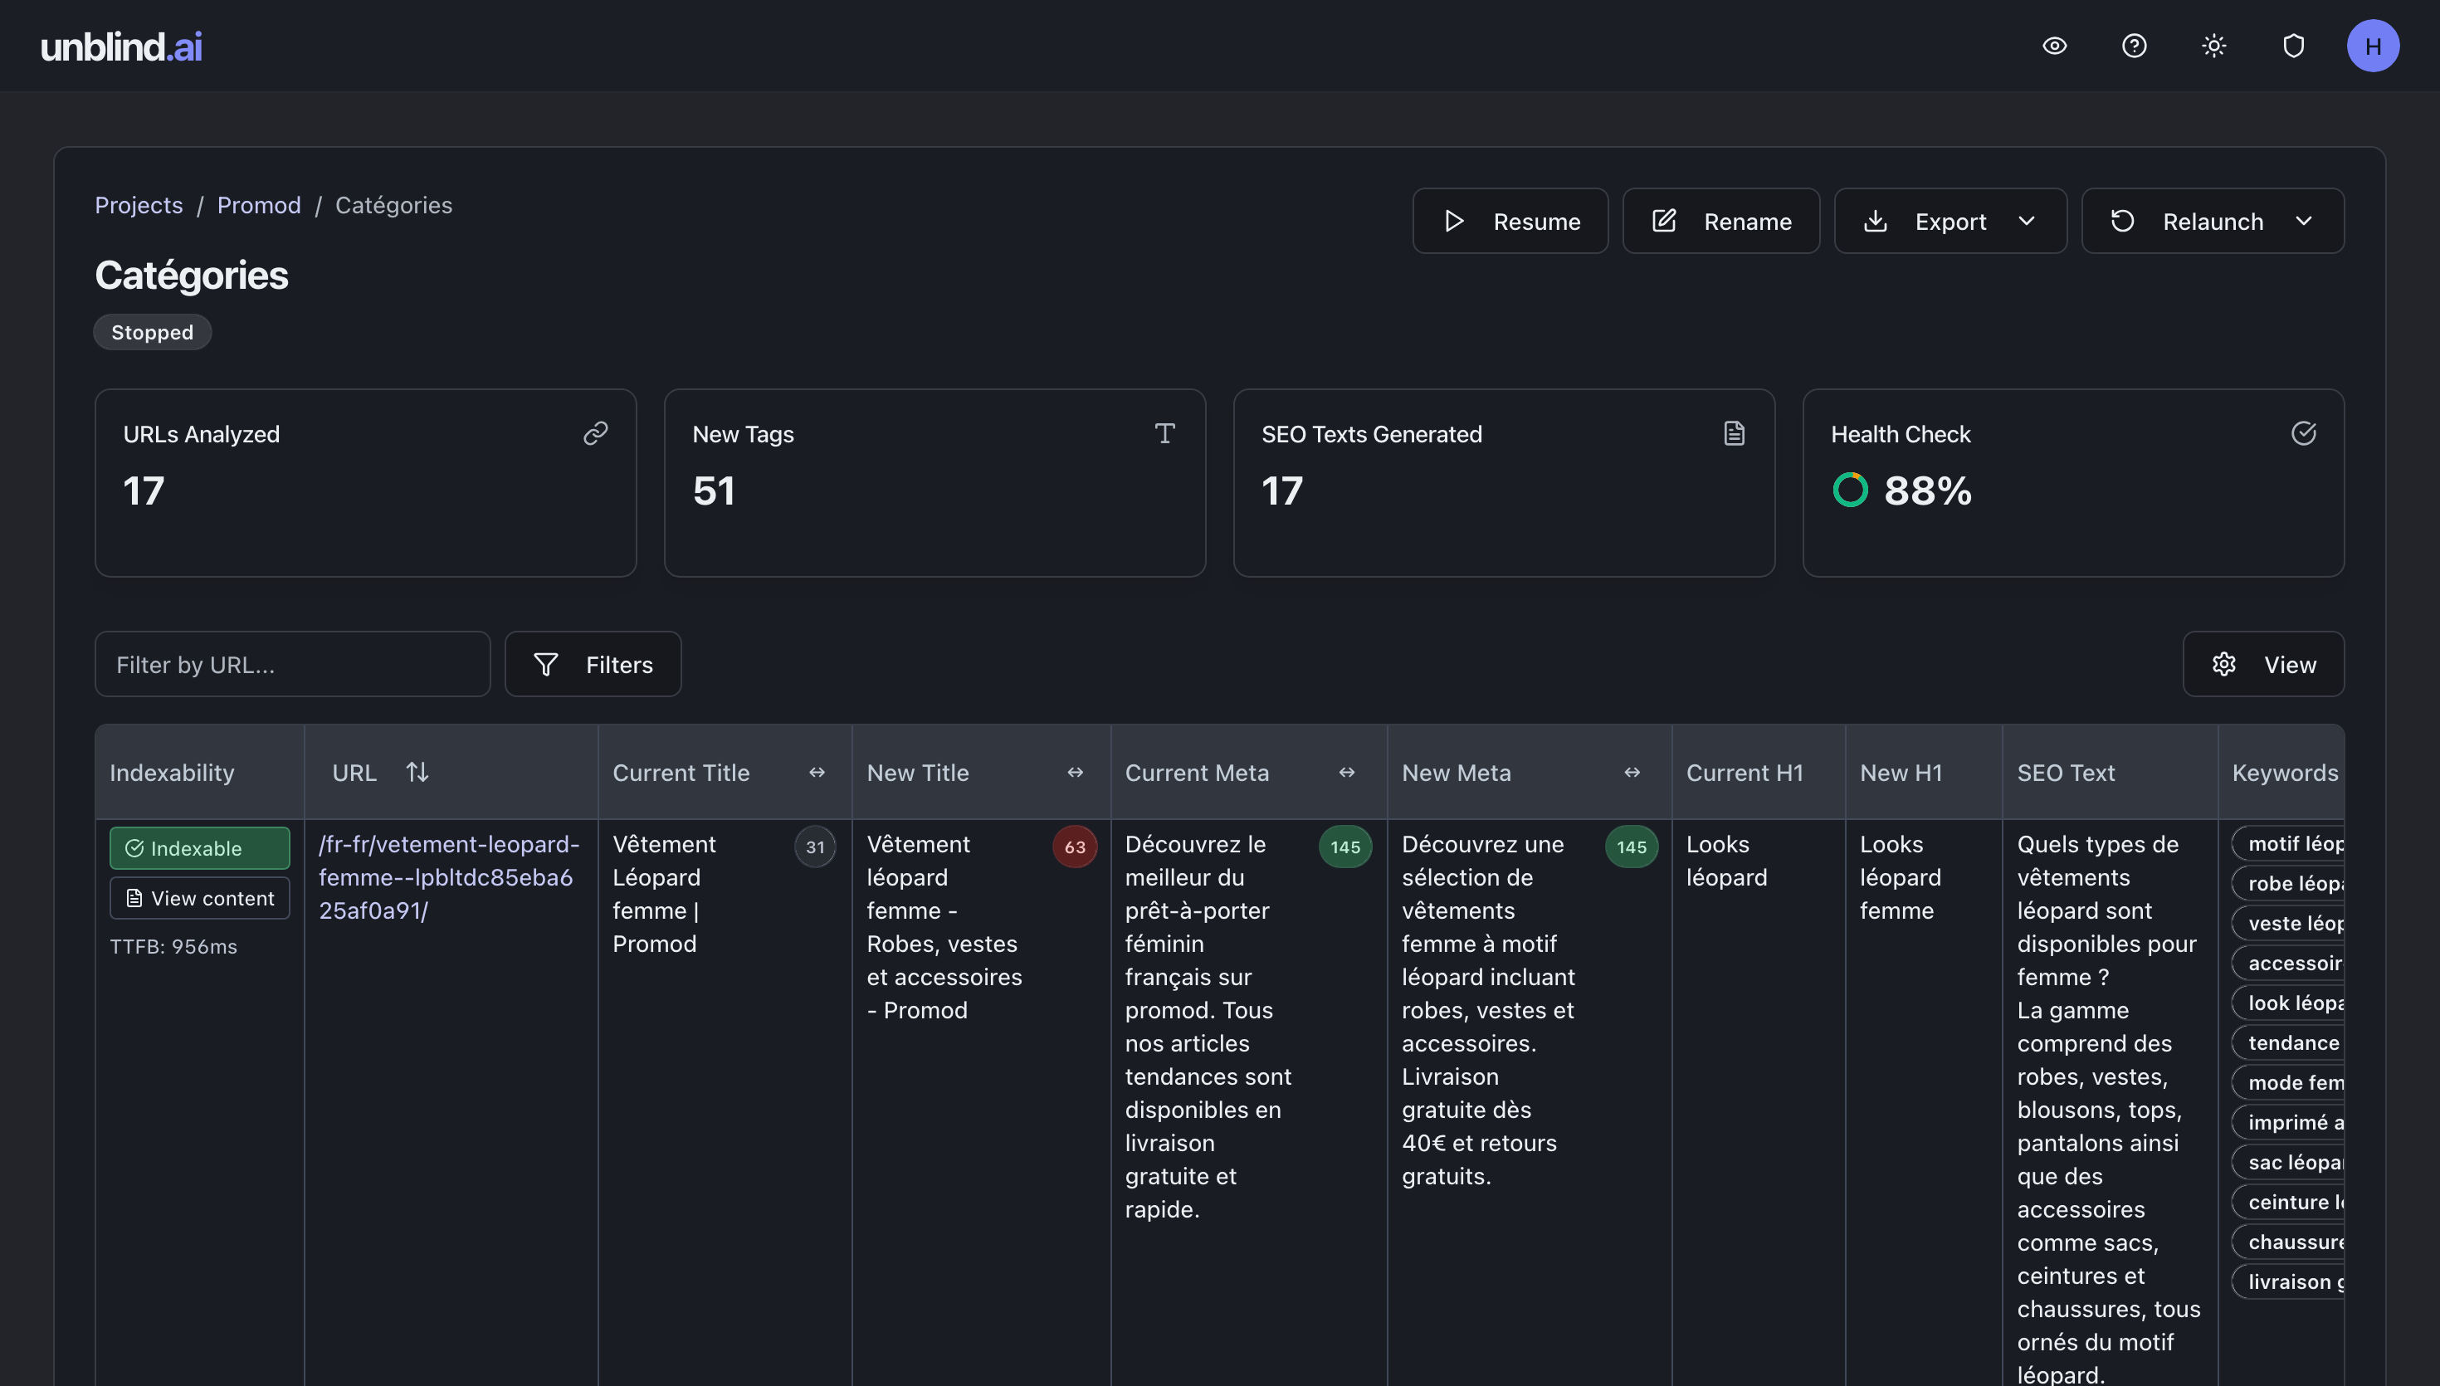Screen dimensions: 2440x1386
Task: Click the link icon on URLs Analyzed card
Action: coord(596,433)
